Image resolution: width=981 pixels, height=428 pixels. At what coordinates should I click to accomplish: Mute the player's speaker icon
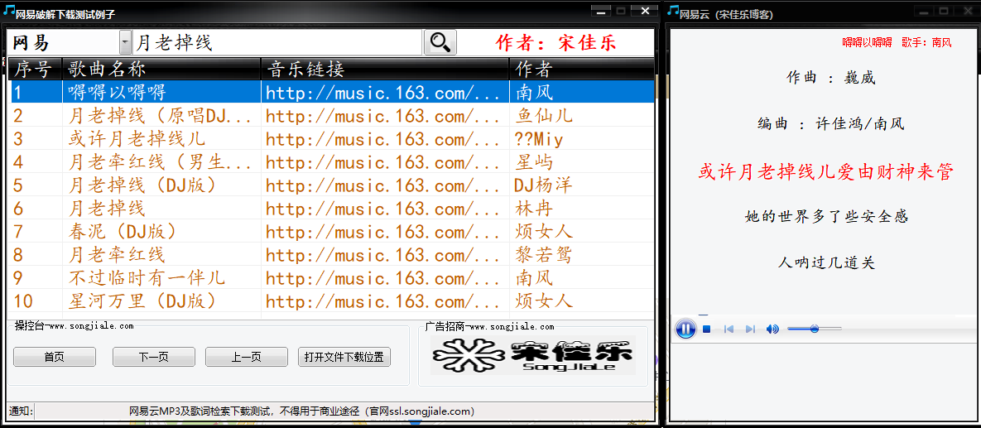click(772, 329)
